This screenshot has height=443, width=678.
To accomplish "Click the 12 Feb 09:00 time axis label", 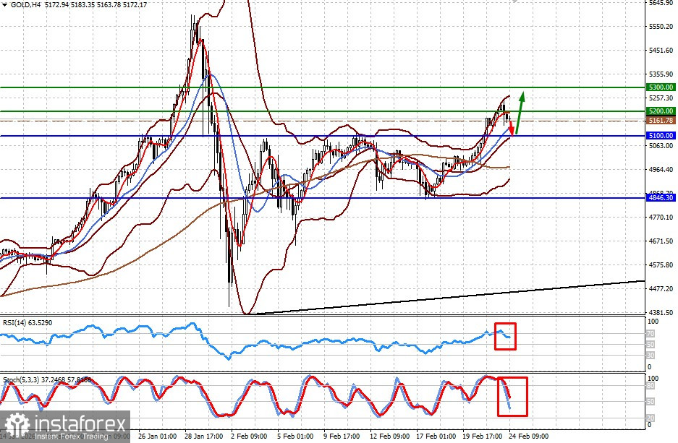I will click(x=391, y=436).
